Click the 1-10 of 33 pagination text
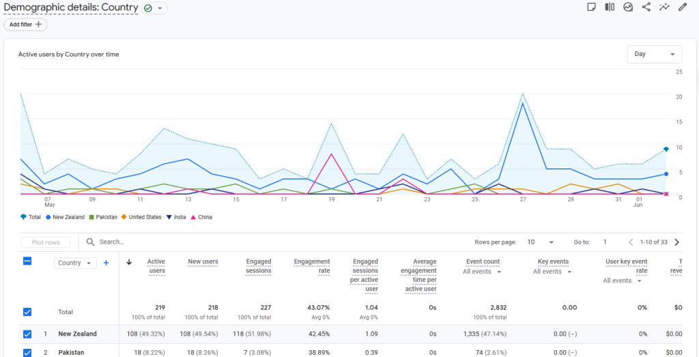The width and height of the screenshot is (699, 357). pyautogui.click(x=653, y=242)
